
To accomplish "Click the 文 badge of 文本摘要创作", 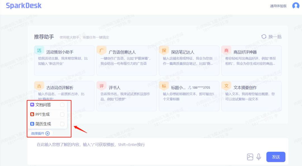I will 226,86.
